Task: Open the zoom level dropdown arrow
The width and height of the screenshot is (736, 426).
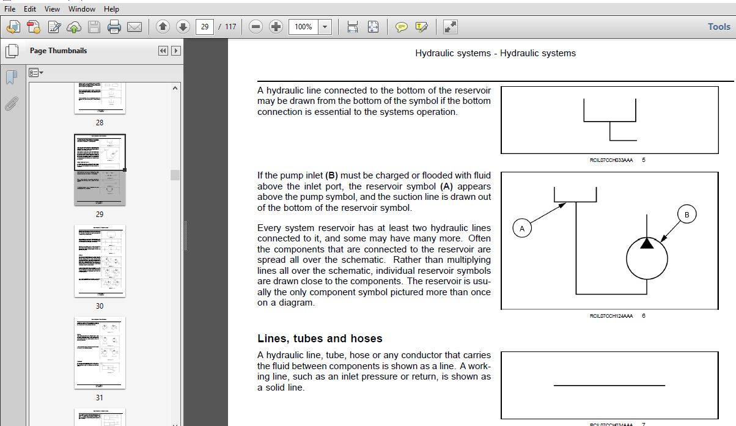Action: click(325, 27)
